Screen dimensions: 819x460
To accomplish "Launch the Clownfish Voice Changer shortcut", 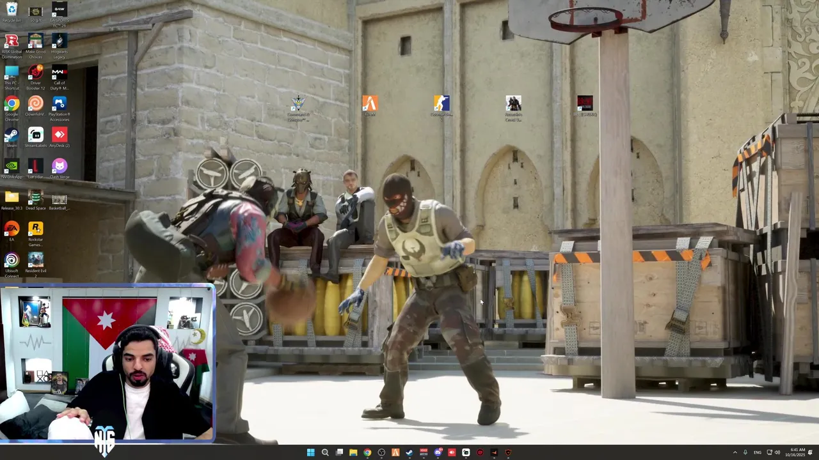I will pyautogui.click(x=35, y=106).
